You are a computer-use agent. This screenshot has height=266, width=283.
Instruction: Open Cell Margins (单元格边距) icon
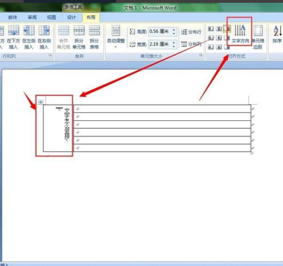pos(258,37)
